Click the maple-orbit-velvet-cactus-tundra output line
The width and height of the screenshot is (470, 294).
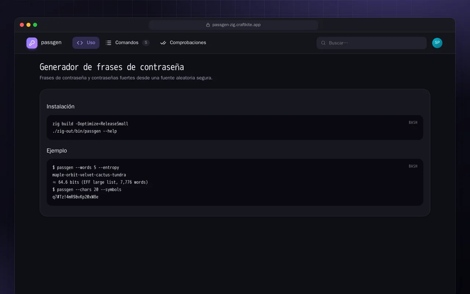click(x=89, y=175)
